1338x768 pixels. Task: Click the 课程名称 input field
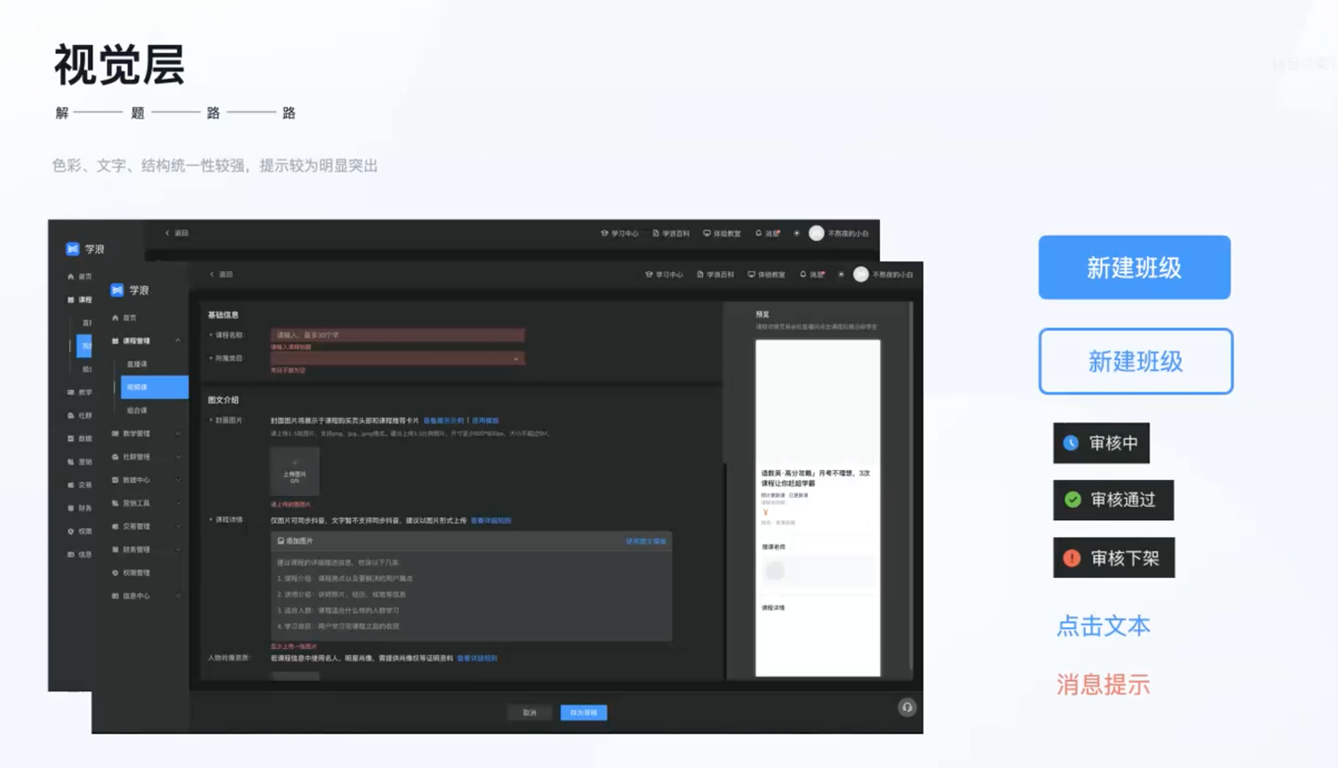pos(397,335)
